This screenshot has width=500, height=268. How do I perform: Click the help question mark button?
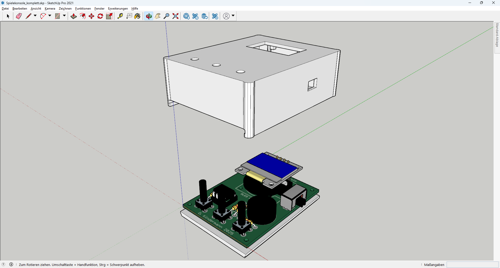pyautogui.click(x=3, y=264)
